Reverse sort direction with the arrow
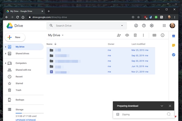This screenshot has width=182, height=121. pyautogui.click(x=56, y=44)
